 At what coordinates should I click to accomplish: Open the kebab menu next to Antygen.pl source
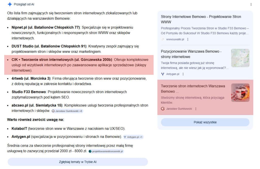[183, 74]
